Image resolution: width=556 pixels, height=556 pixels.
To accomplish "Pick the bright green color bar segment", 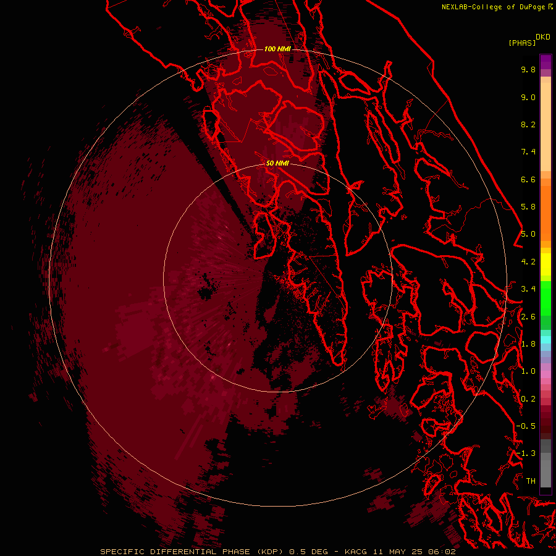I will click(545, 298).
